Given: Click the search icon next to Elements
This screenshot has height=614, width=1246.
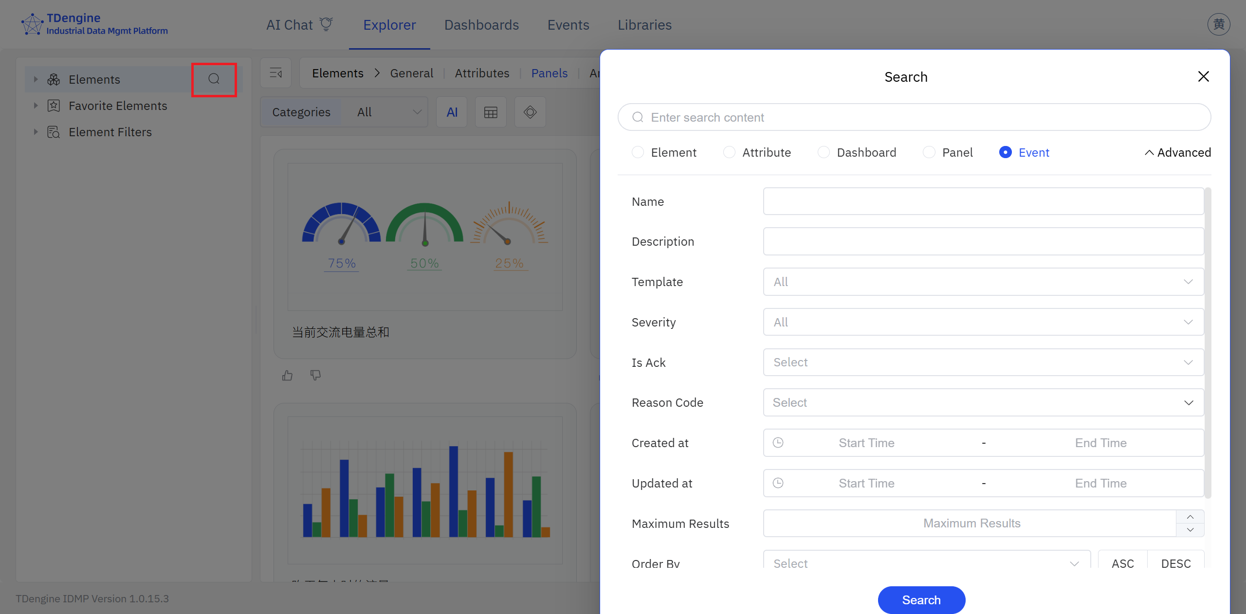Looking at the screenshot, I should [x=214, y=79].
